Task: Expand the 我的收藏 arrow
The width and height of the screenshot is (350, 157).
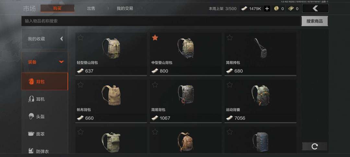Action: (61, 39)
